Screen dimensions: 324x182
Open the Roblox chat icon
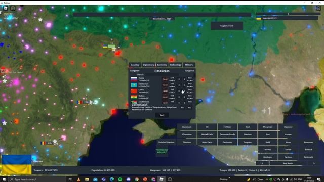[x=13, y=8]
